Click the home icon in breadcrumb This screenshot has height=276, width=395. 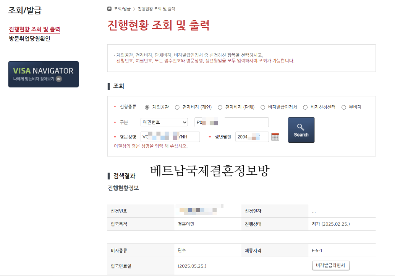109,8
